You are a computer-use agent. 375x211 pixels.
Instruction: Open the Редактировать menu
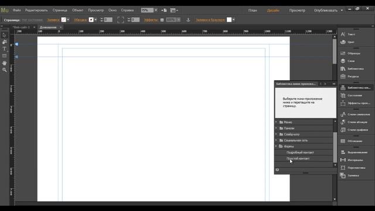(x=36, y=11)
